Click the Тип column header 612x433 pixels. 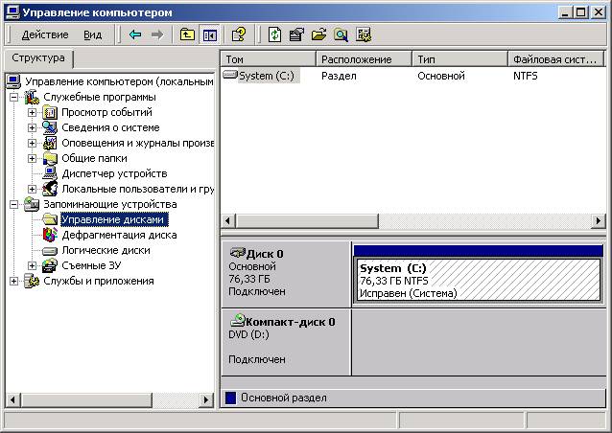pos(459,59)
